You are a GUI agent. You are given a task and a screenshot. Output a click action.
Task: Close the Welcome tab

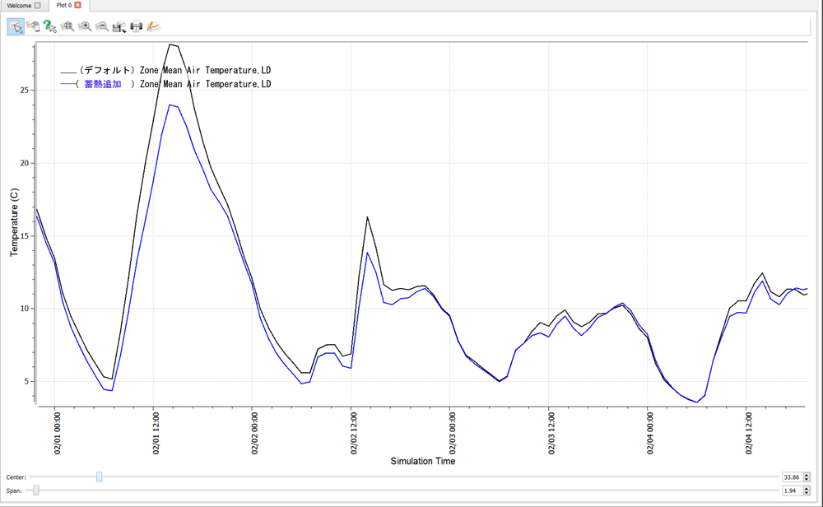[37, 5]
